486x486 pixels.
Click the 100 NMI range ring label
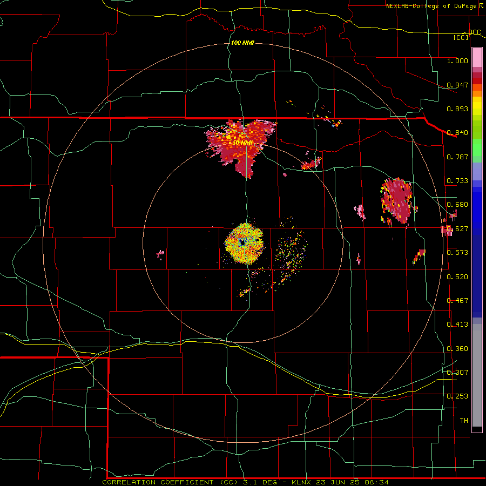point(242,43)
